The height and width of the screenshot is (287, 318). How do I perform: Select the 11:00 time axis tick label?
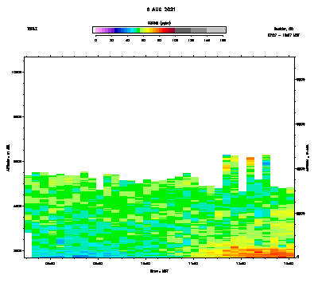(193, 264)
